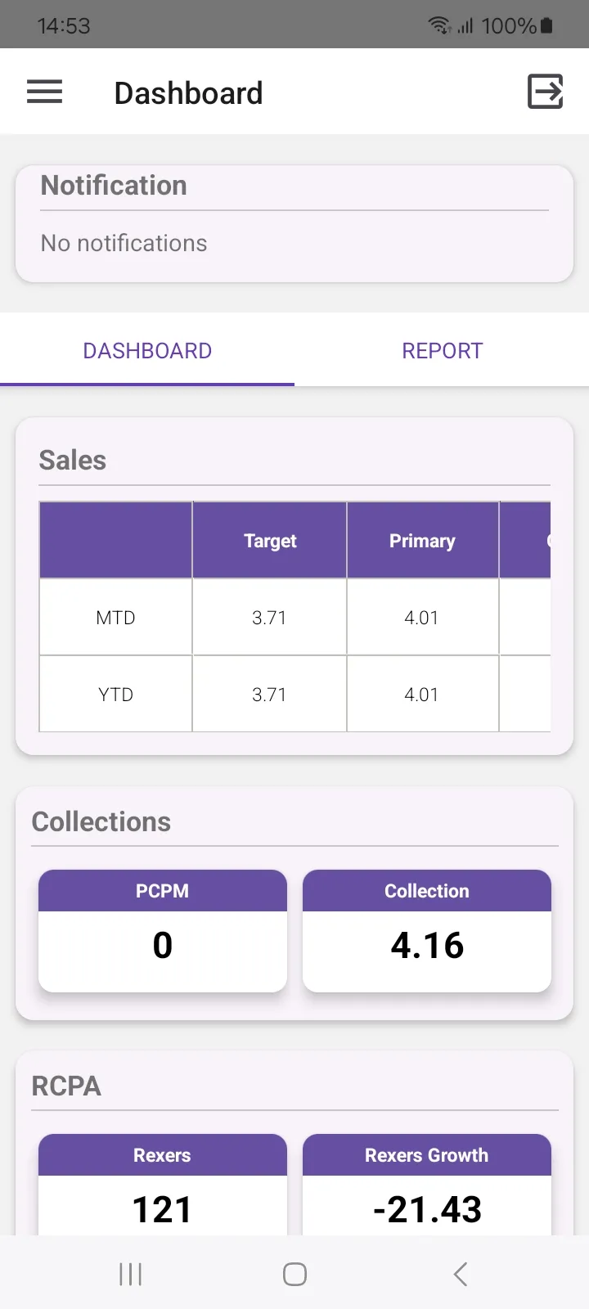Tap the Rexers Growth card

click(x=427, y=1185)
